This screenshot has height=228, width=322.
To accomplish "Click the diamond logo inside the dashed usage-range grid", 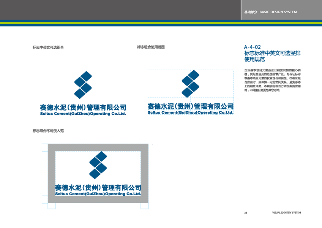I will (x=190, y=84).
